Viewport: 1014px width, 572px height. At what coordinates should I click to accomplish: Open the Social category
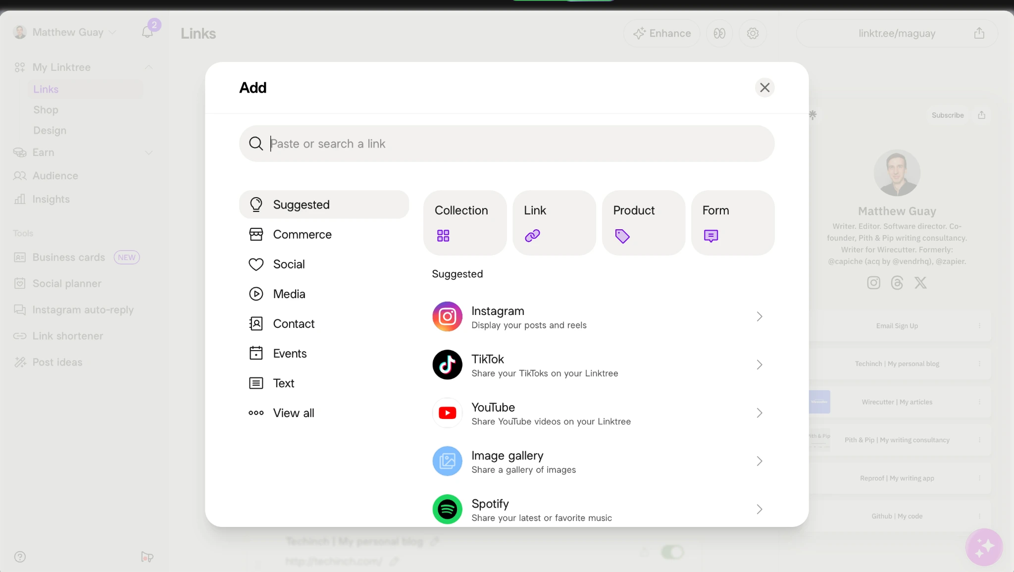(x=324, y=264)
